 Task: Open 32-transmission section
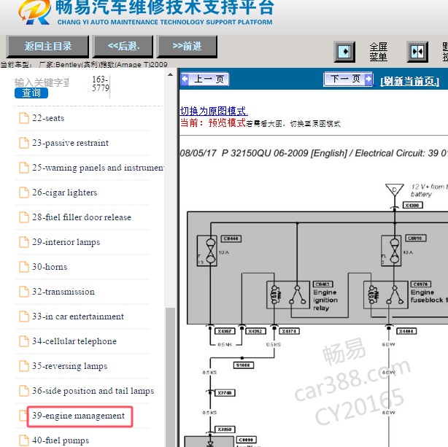point(63,292)
